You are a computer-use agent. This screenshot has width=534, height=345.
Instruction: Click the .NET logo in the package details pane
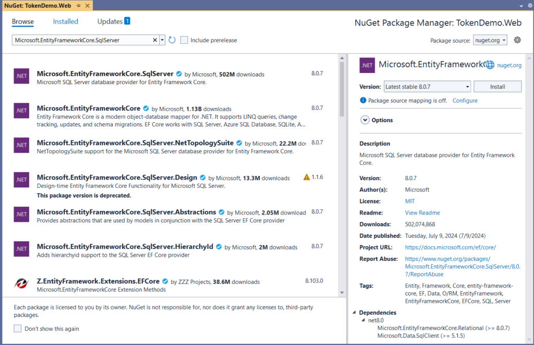367,65
